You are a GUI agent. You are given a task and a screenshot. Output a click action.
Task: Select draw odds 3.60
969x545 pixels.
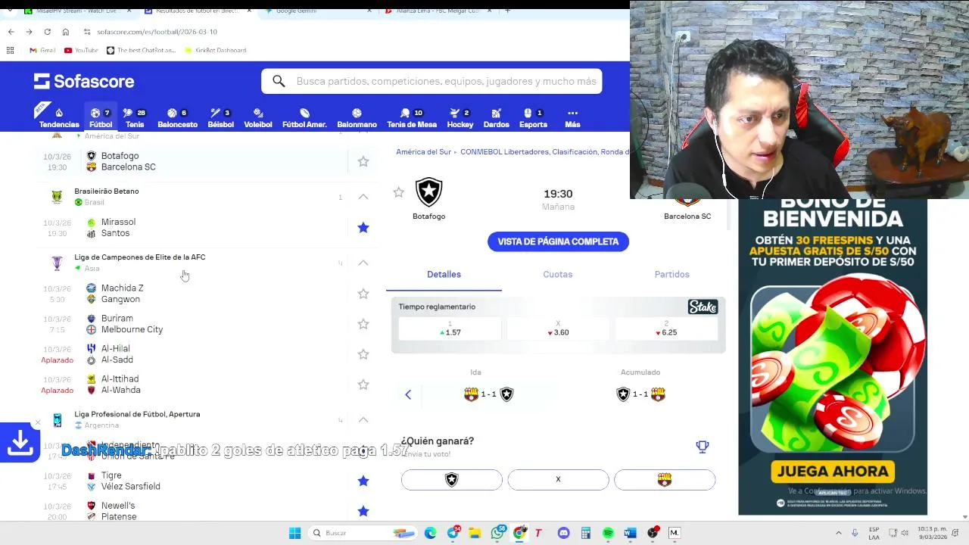(x=558, y=329)
